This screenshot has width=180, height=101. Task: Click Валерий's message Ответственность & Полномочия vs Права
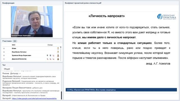point(24,95)
